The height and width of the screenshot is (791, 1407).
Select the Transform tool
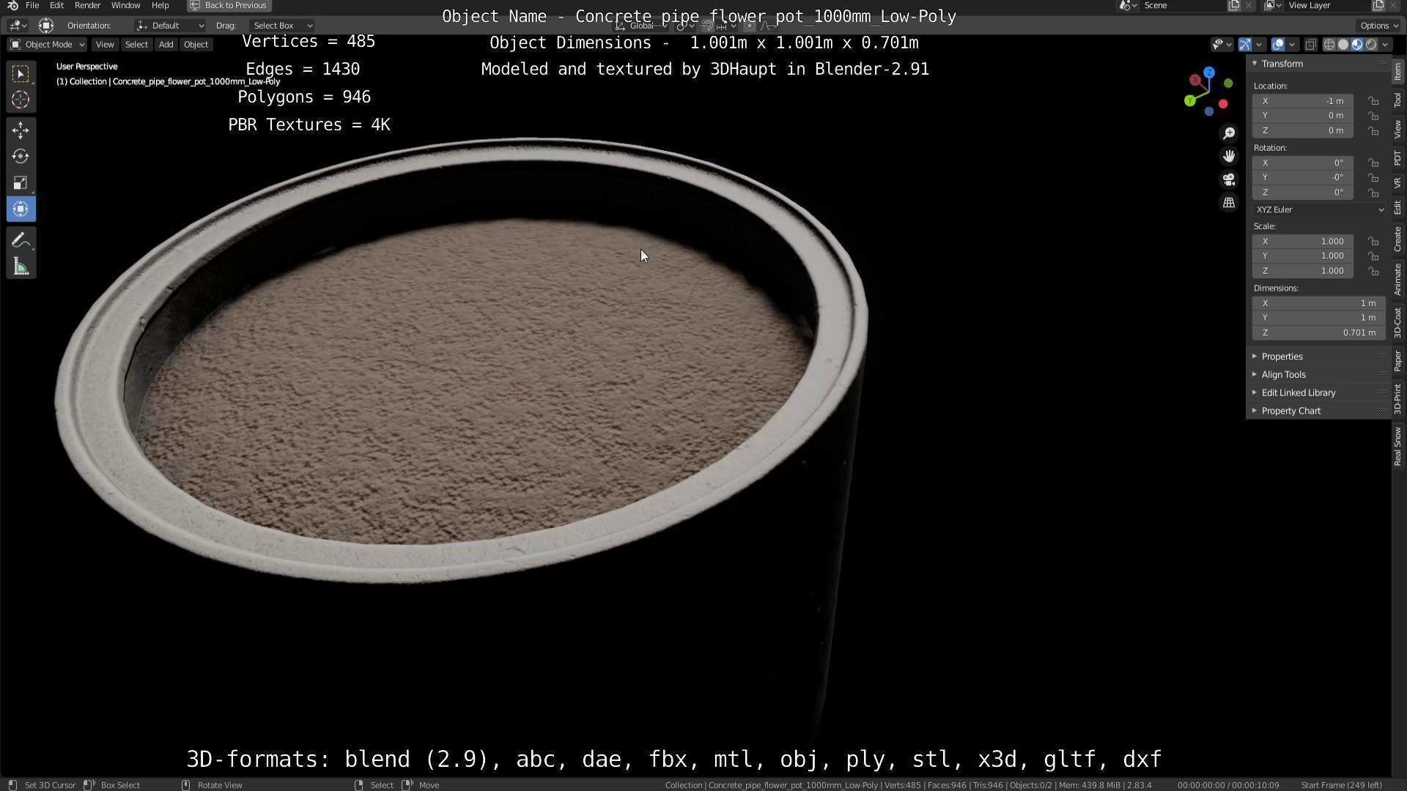pos(21,209)
